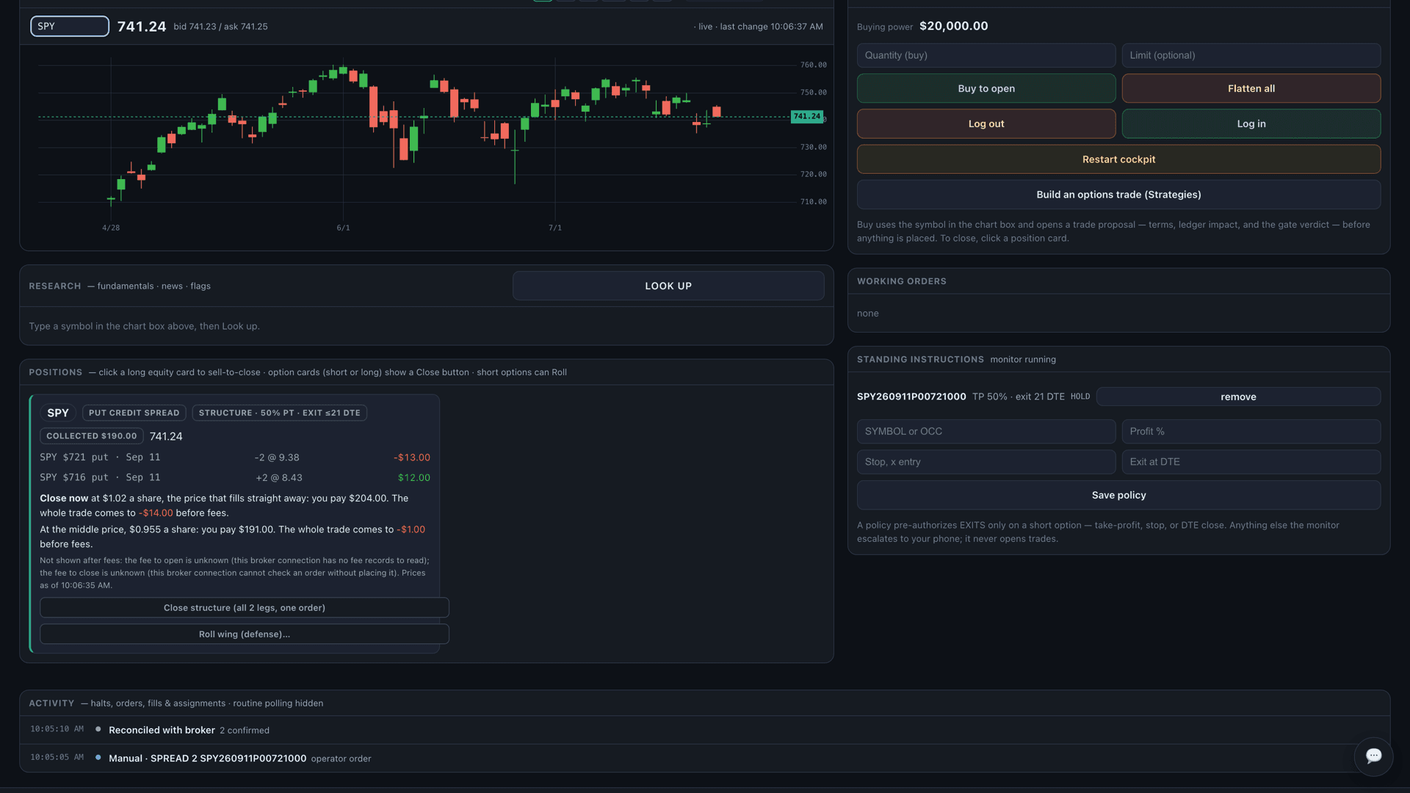Click the 6/1 date marker on chart

pos(343,228)
